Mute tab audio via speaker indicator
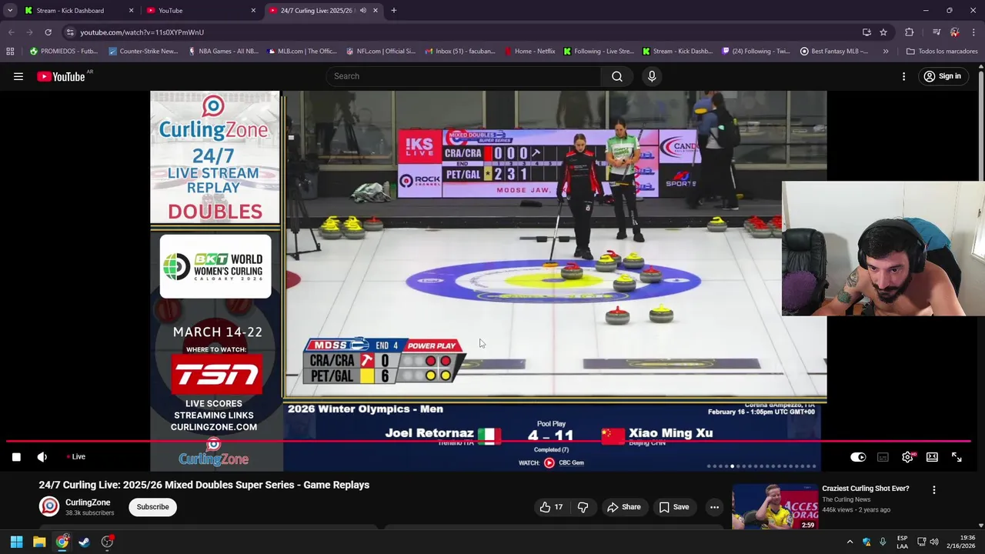The image size is (985, 554). click(x=362, y=11)
